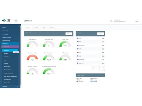
Task: Click the R4 badge beside the logo
Action: click(x=16, y=21)
